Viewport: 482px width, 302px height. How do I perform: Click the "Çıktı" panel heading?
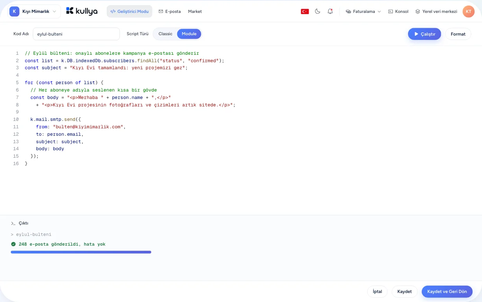tap(23, 223)
